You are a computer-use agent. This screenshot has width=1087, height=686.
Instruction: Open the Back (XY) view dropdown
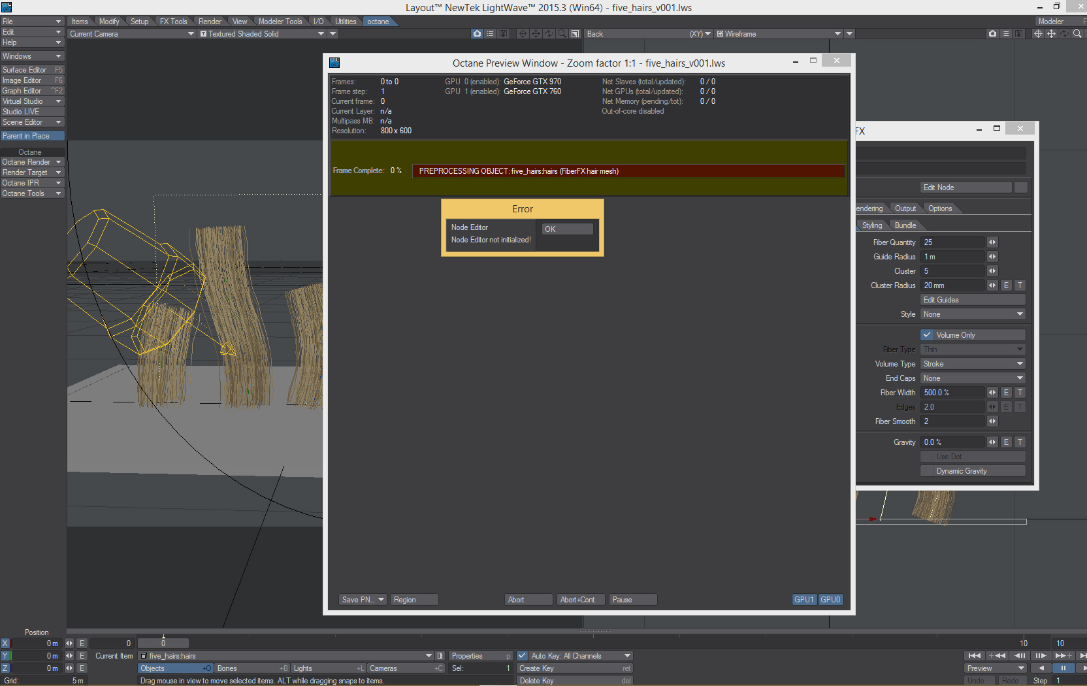649,34
